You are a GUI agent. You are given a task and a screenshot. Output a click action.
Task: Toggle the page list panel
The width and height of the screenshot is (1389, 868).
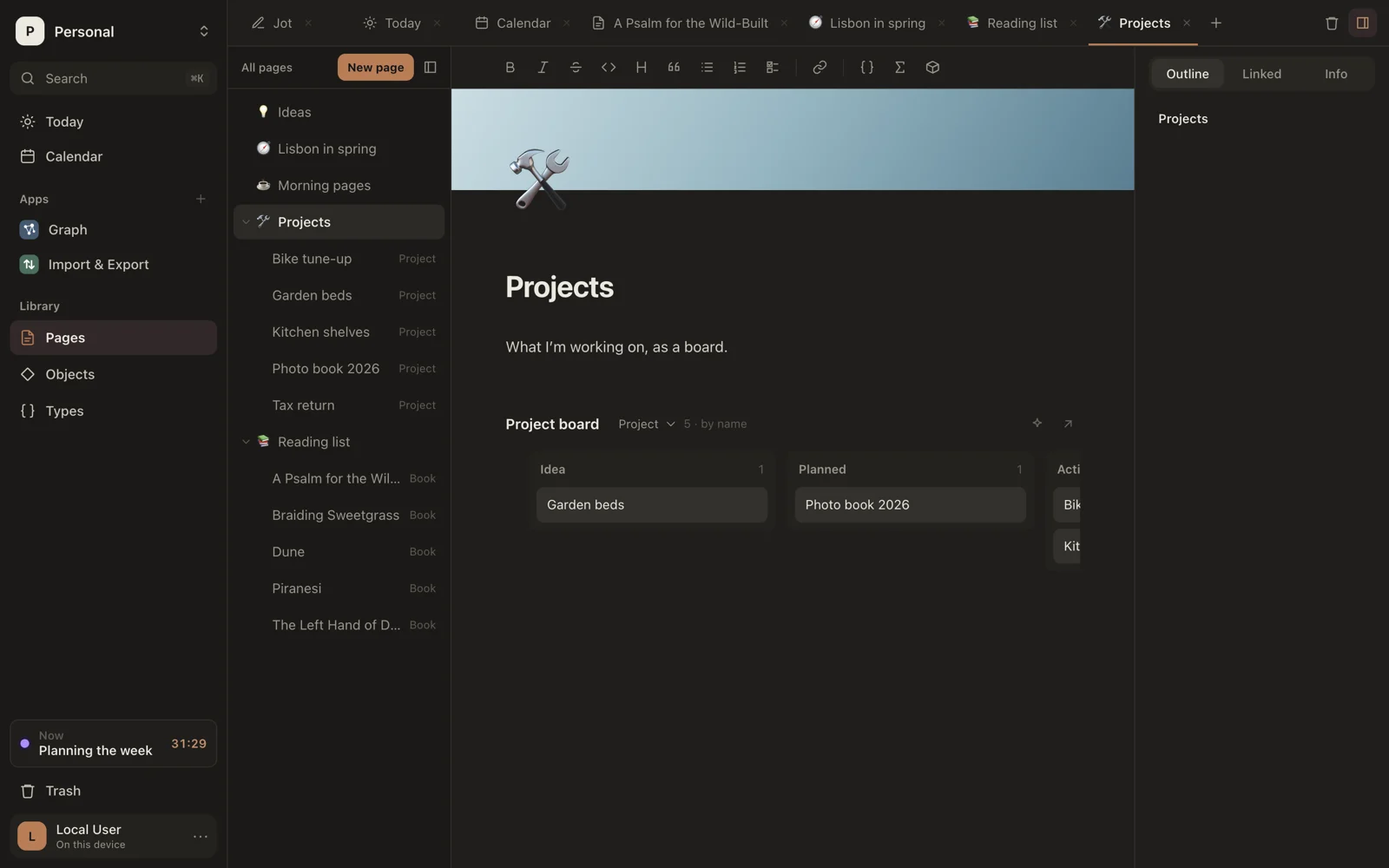point(430,68)
